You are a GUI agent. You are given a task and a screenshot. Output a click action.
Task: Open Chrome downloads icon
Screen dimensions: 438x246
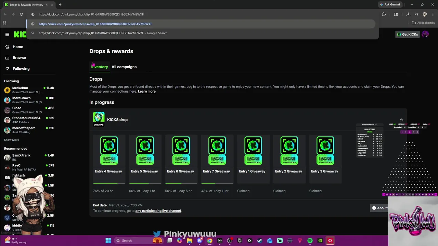point(408,14)
